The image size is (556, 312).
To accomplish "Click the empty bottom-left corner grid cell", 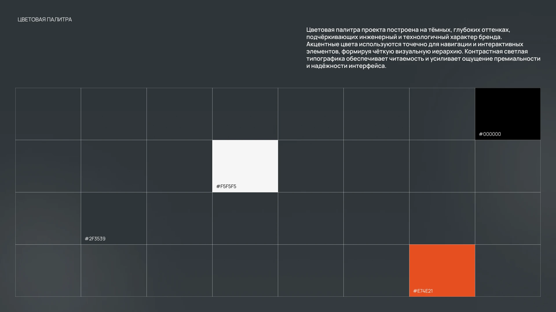I will tap(48, 270).
